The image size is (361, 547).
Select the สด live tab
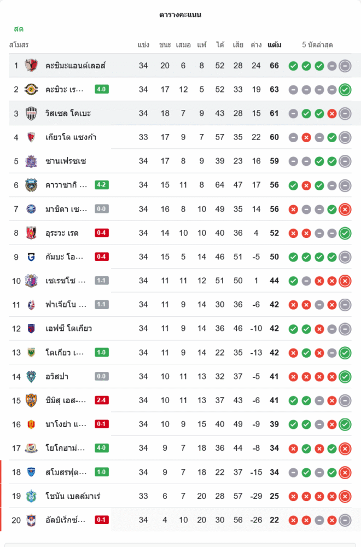(x=19, y=29)
